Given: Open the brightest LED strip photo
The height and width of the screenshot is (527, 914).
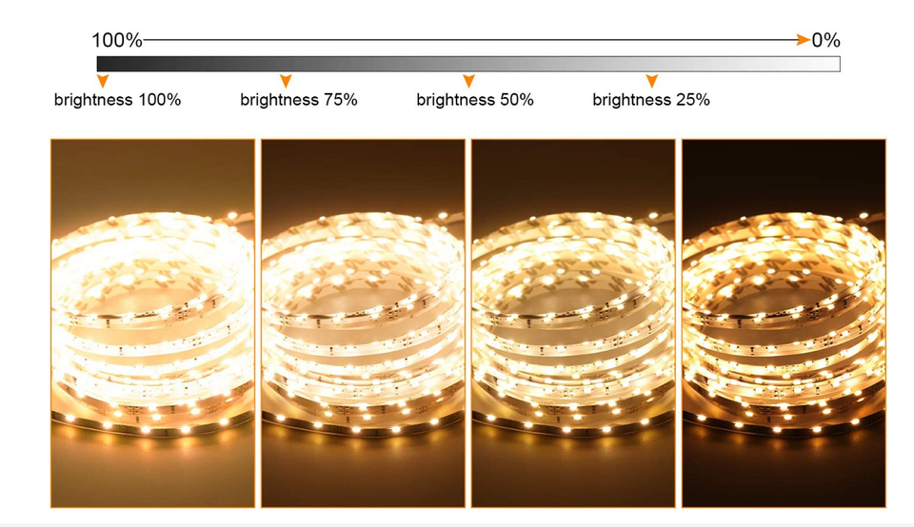Looking at the screenshot, I should tap(152, 323).
